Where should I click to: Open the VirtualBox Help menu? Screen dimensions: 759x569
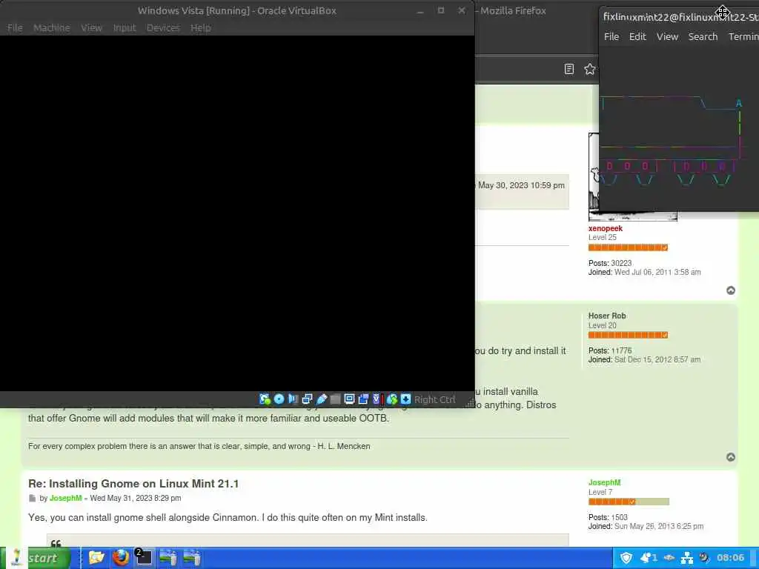tap(200, 27)
